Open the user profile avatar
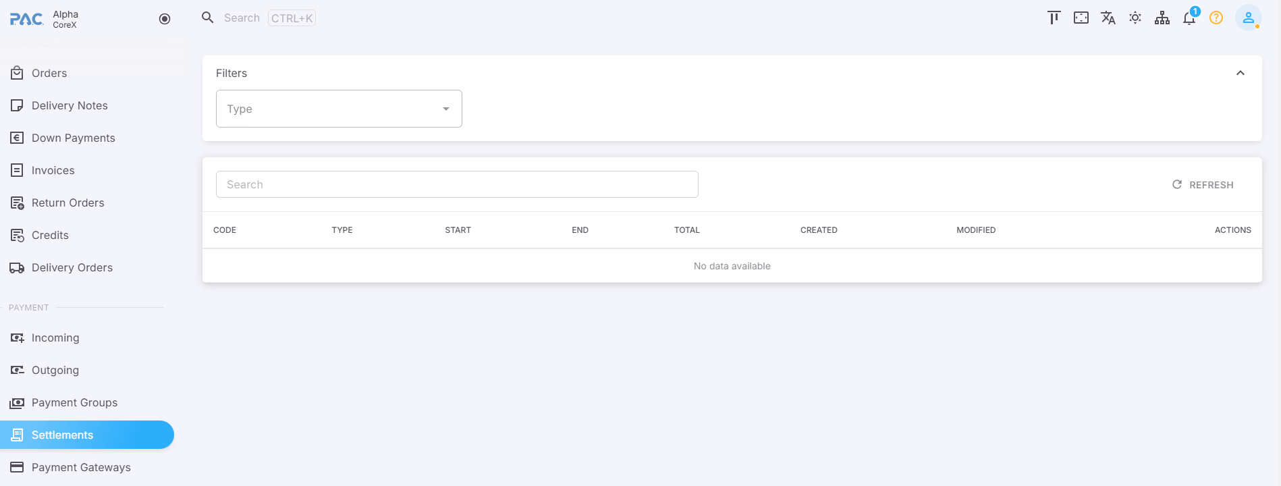Screen dimensions: 1281x486 click(x=1248, y=18)
